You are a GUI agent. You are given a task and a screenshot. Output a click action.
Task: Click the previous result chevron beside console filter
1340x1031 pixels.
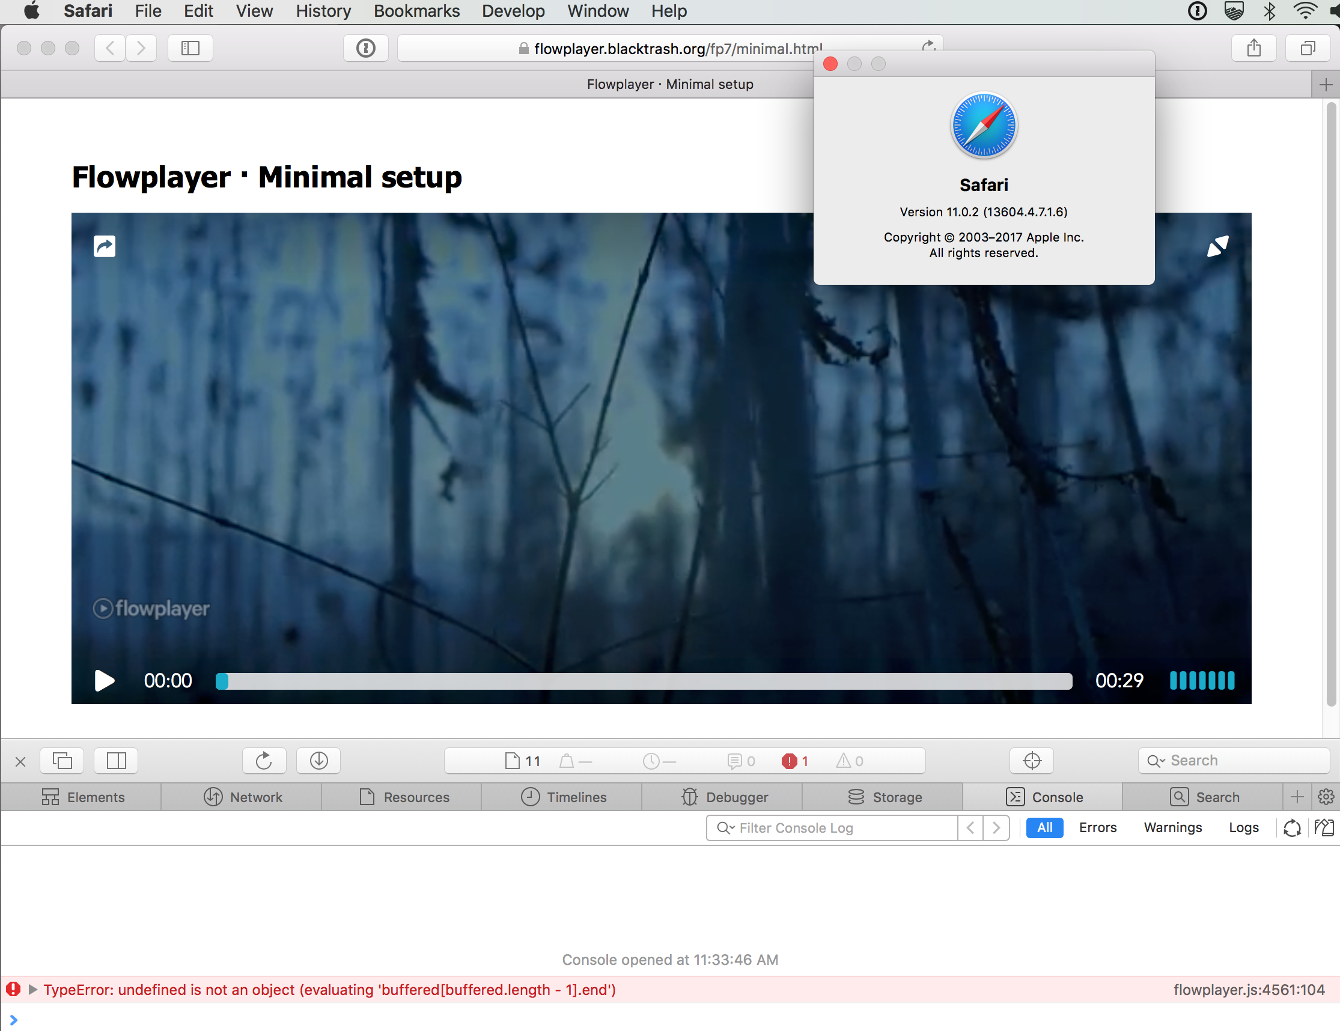pyautogui.click(x=970, y=827)
